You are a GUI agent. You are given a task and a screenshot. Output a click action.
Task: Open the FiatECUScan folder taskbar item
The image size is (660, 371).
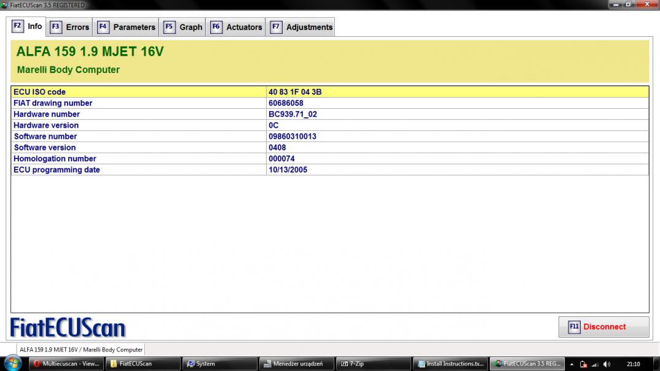tap(143, 364)
